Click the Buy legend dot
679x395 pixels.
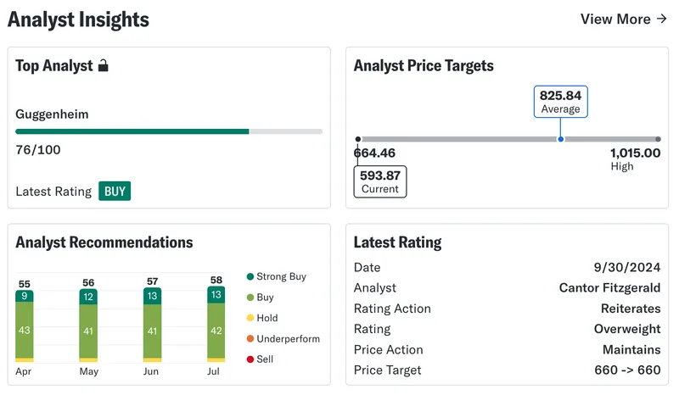[250, 298]
